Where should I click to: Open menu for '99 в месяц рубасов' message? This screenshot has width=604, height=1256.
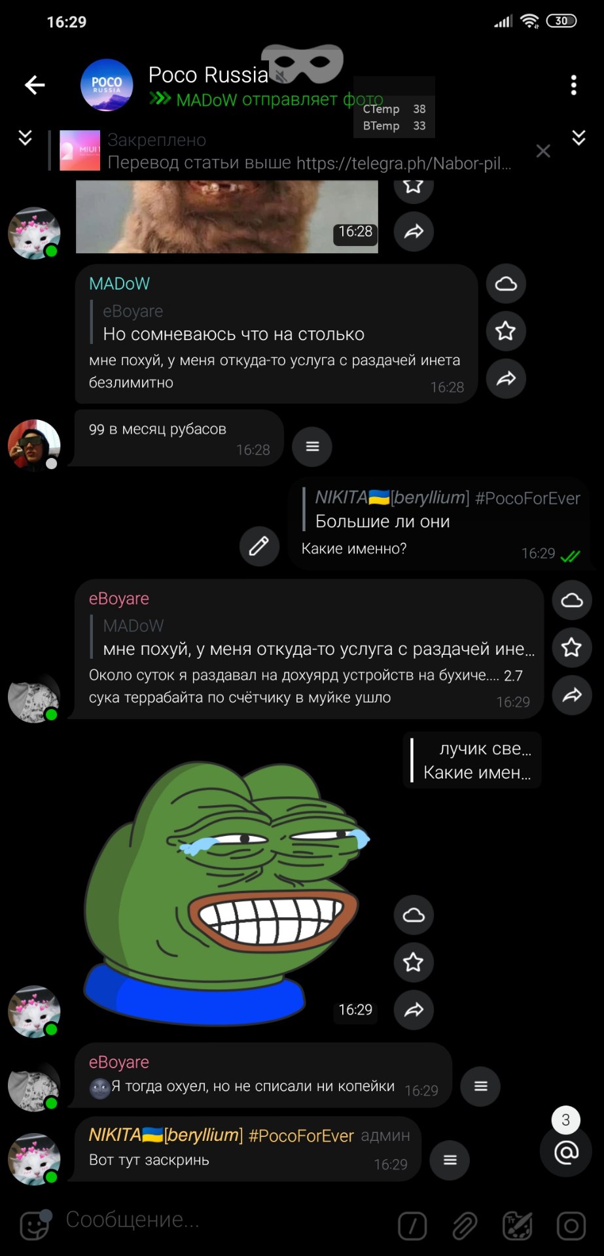pos(312,447)
